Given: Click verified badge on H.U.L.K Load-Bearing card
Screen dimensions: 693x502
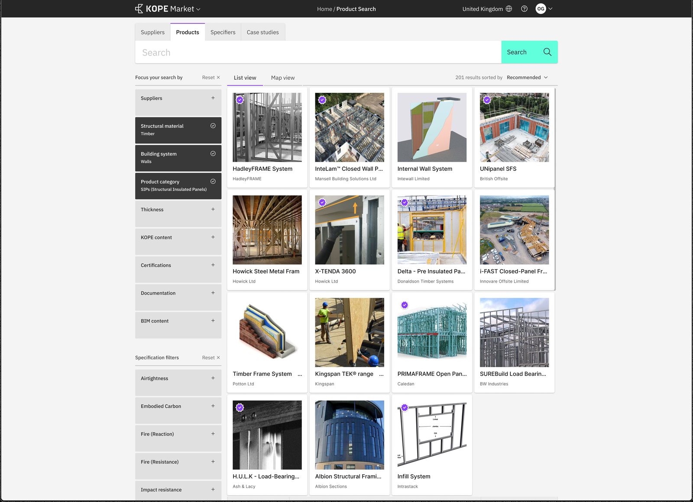Looking at the screenshot, I should tap(240, 407).
